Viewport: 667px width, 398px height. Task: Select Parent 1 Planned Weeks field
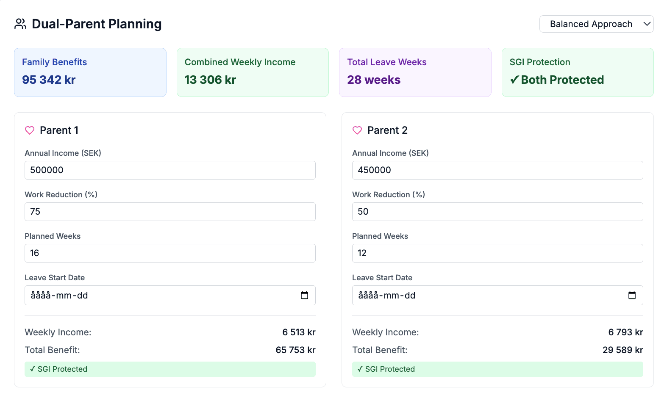click(x=170, y=253)
